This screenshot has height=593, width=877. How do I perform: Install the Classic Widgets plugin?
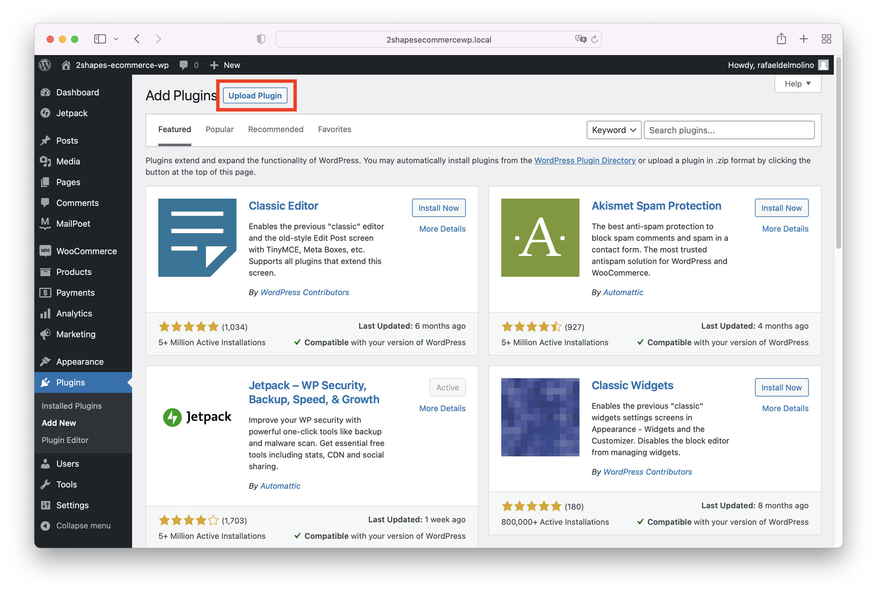pyautogui.click(x=781, y=387)
